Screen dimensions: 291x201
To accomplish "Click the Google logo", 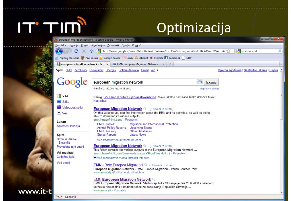I will 72,82.
